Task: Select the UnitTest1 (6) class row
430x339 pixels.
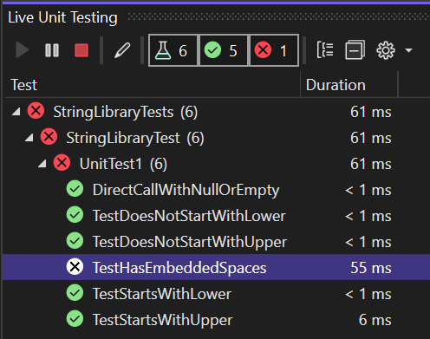Action: tap(216, 164)
